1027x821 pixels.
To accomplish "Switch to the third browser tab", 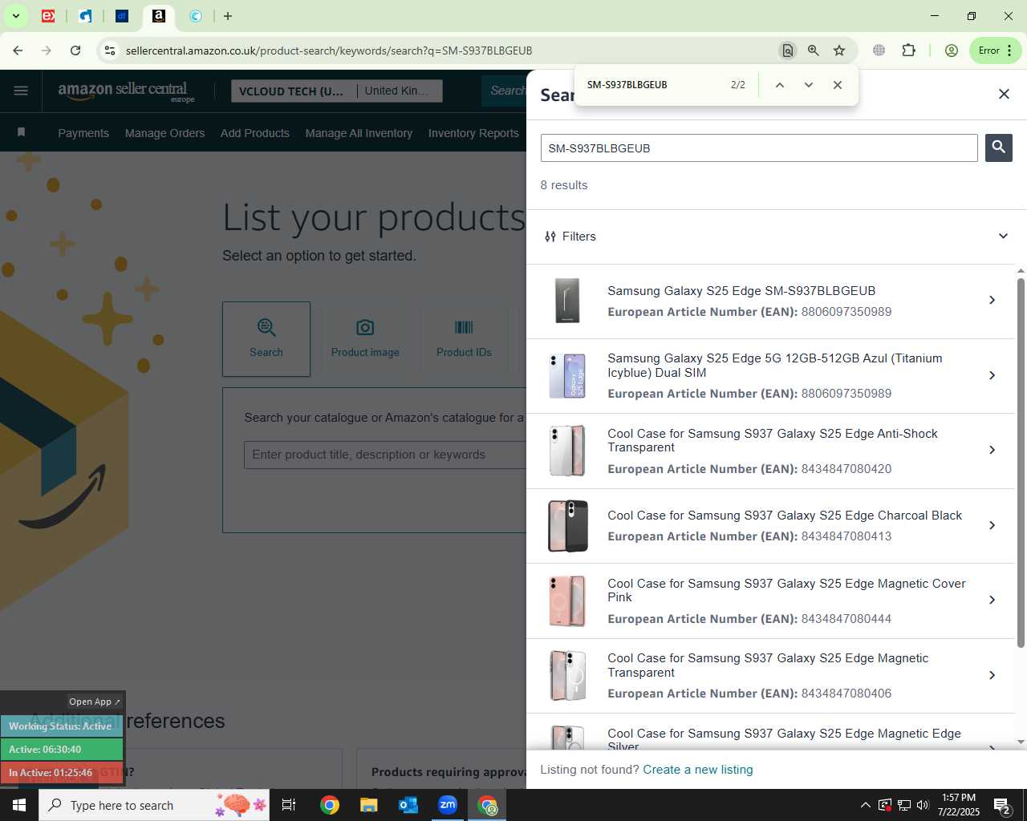I will pyautogui.click(x=122, y=16).
